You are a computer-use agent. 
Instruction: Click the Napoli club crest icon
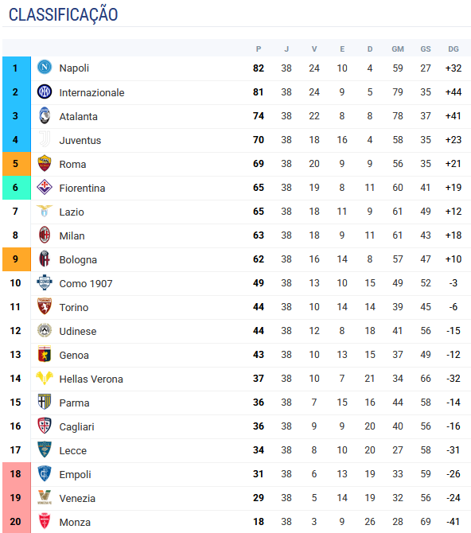(x=45, y=68)
